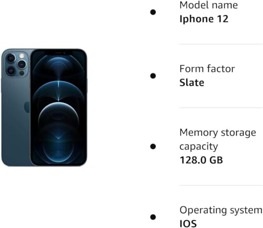Viewport: 263px width, 228px height.
Task: Click the 'Slate' value text
Action: pyautogui.click(x=192, y=82)
